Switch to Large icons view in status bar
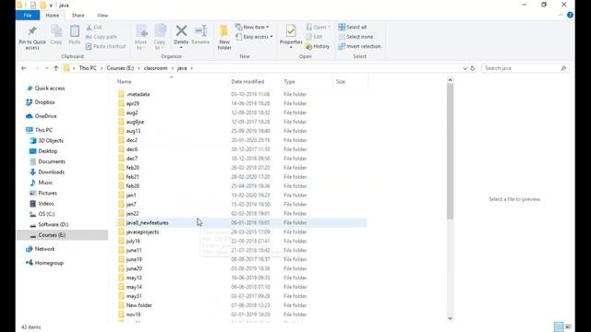591x332 pixels. click(x=568, y=326)
